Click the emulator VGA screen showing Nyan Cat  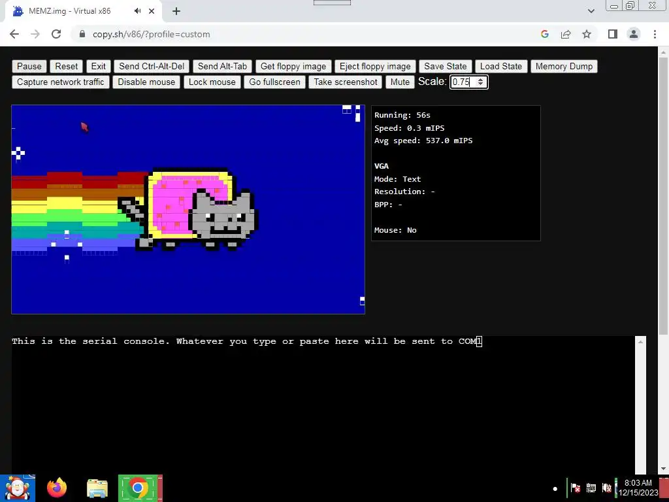coord(188,210)
